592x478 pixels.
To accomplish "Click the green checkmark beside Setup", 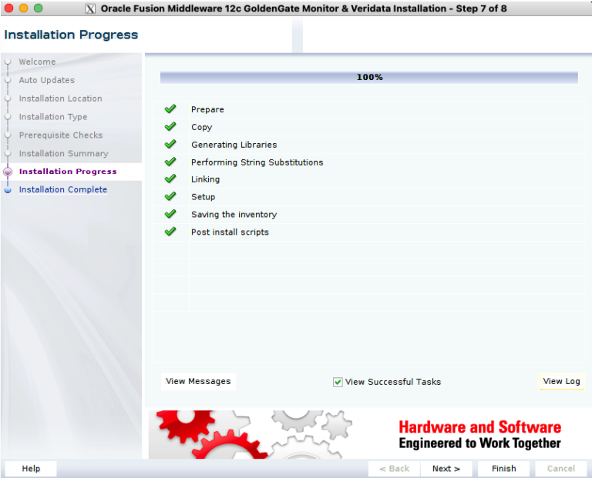I will 170,197.
